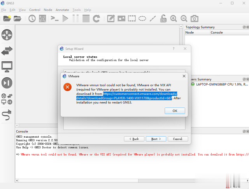Click the Zoom in magnifier icon

click(x=174, y=19)
